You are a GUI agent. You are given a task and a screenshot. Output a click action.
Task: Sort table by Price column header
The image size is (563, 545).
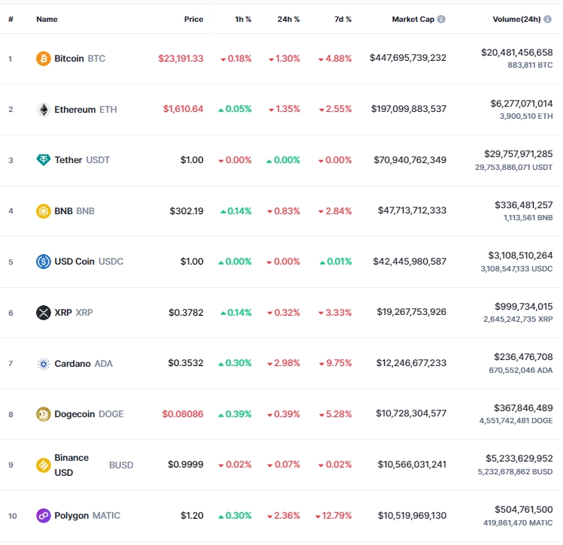[193, 20]
